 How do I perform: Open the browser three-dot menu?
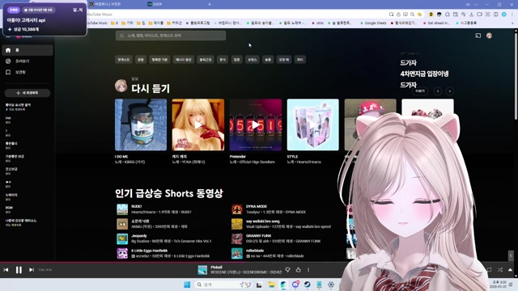[x=512, y=15]
